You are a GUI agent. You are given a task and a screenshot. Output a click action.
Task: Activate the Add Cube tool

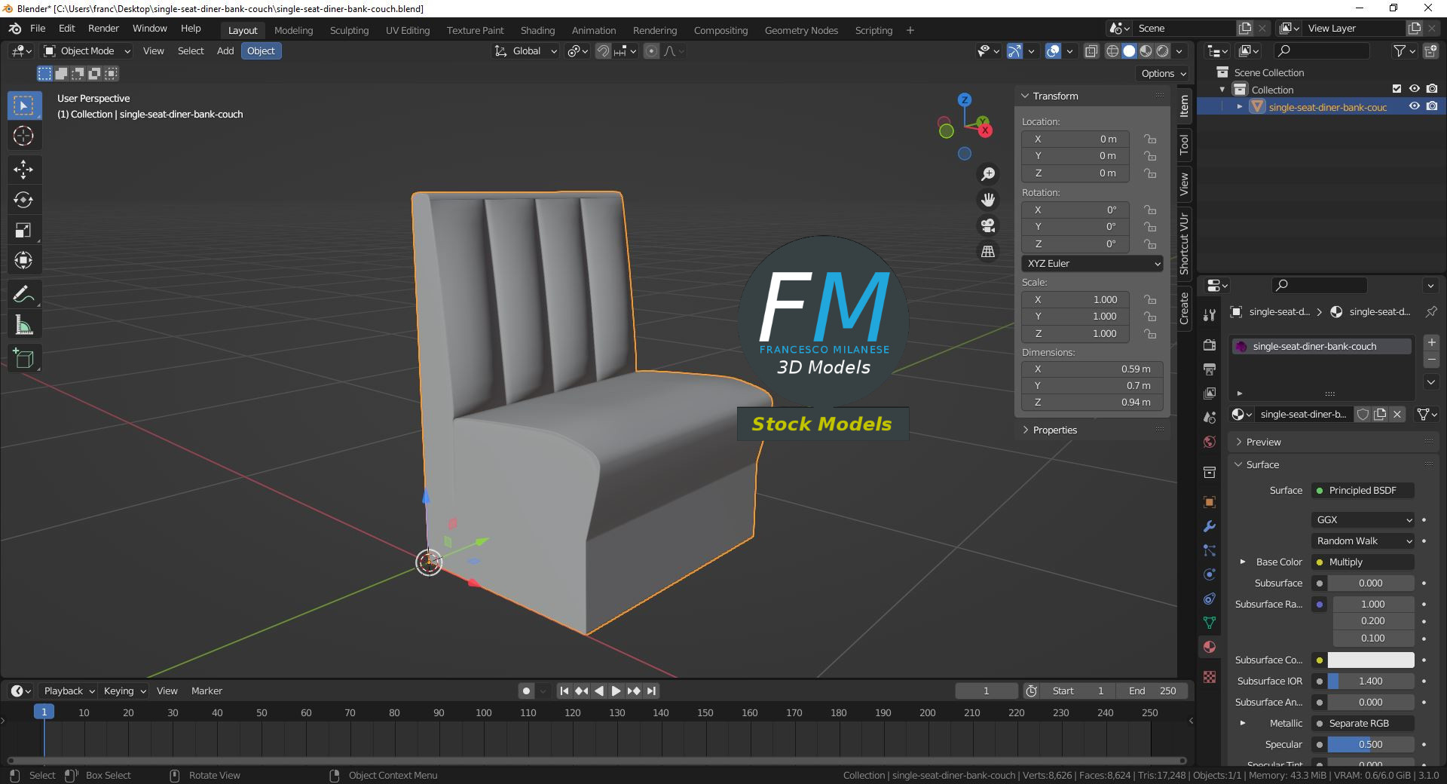23,359
